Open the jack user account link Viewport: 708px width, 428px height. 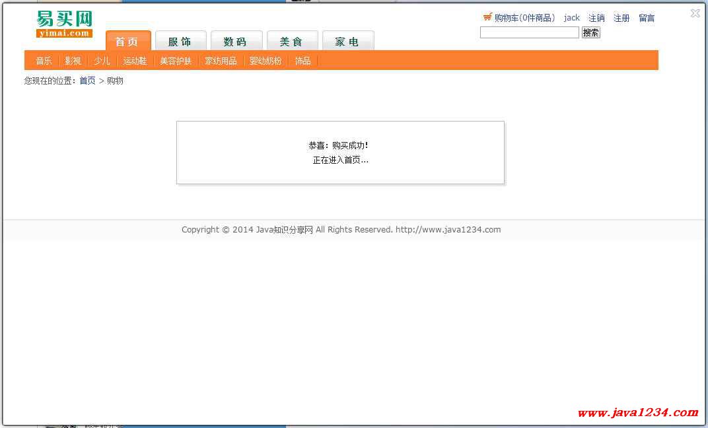(571, 18)
